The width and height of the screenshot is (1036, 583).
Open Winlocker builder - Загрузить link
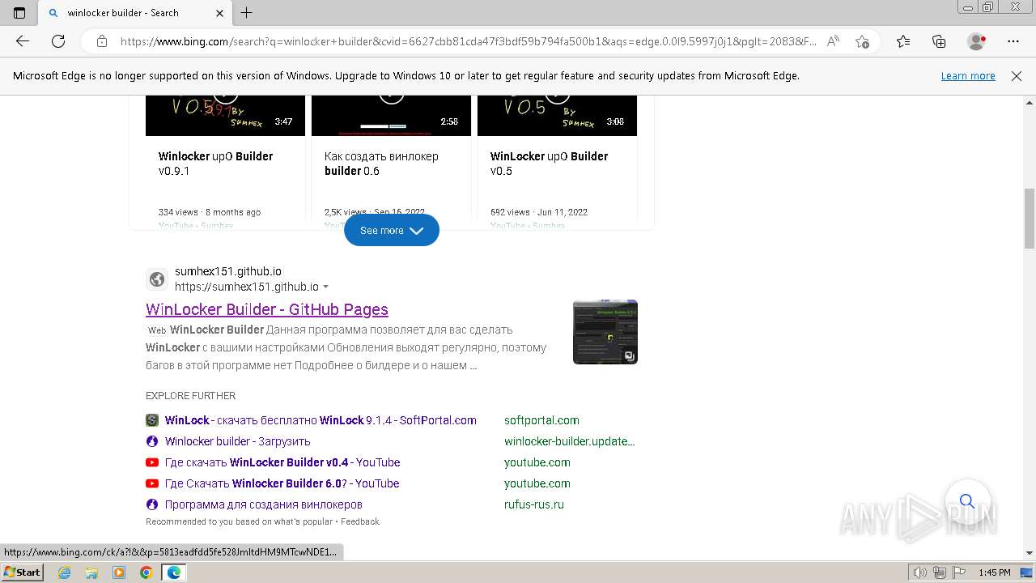238,441
